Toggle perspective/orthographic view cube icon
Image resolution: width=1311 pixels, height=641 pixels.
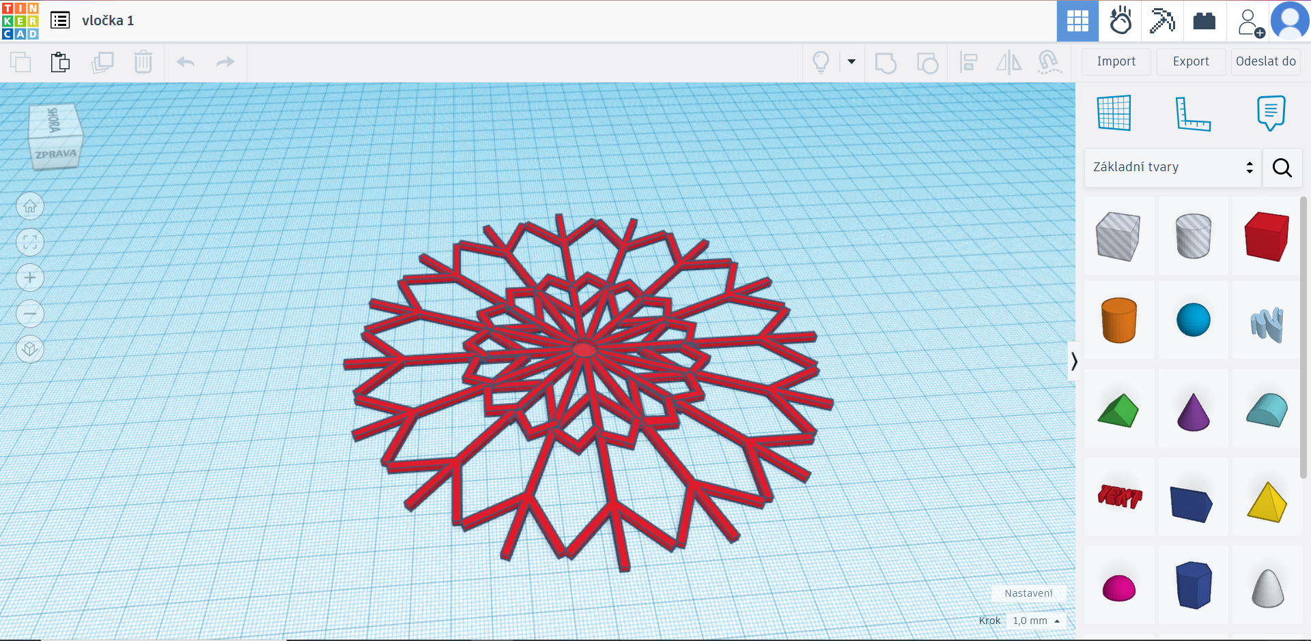[x=30, y=349]
